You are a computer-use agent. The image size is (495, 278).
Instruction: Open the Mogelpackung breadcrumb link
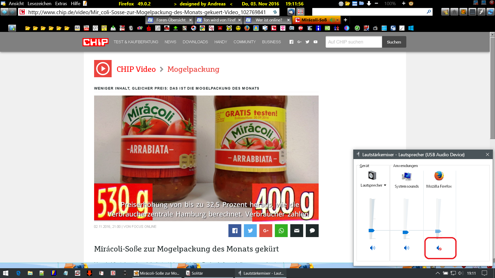(x=193, y=69)
